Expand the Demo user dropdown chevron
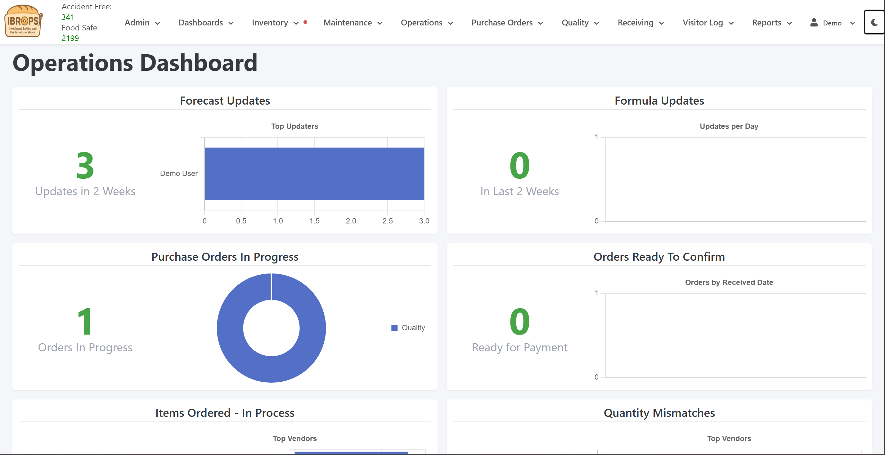Viewport: 885px width, 455px height. (852, 23)
